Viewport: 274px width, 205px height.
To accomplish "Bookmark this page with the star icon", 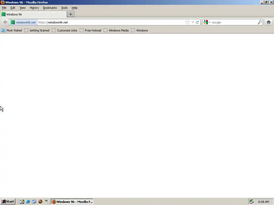I will pos(187,22).
